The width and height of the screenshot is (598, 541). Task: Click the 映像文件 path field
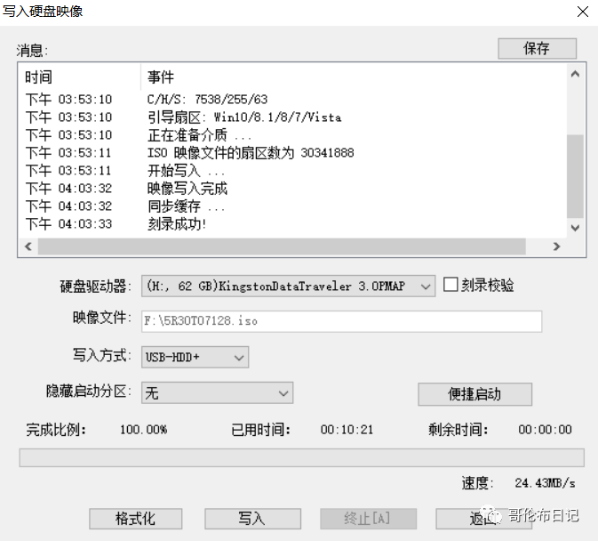[x=341, y=321]
